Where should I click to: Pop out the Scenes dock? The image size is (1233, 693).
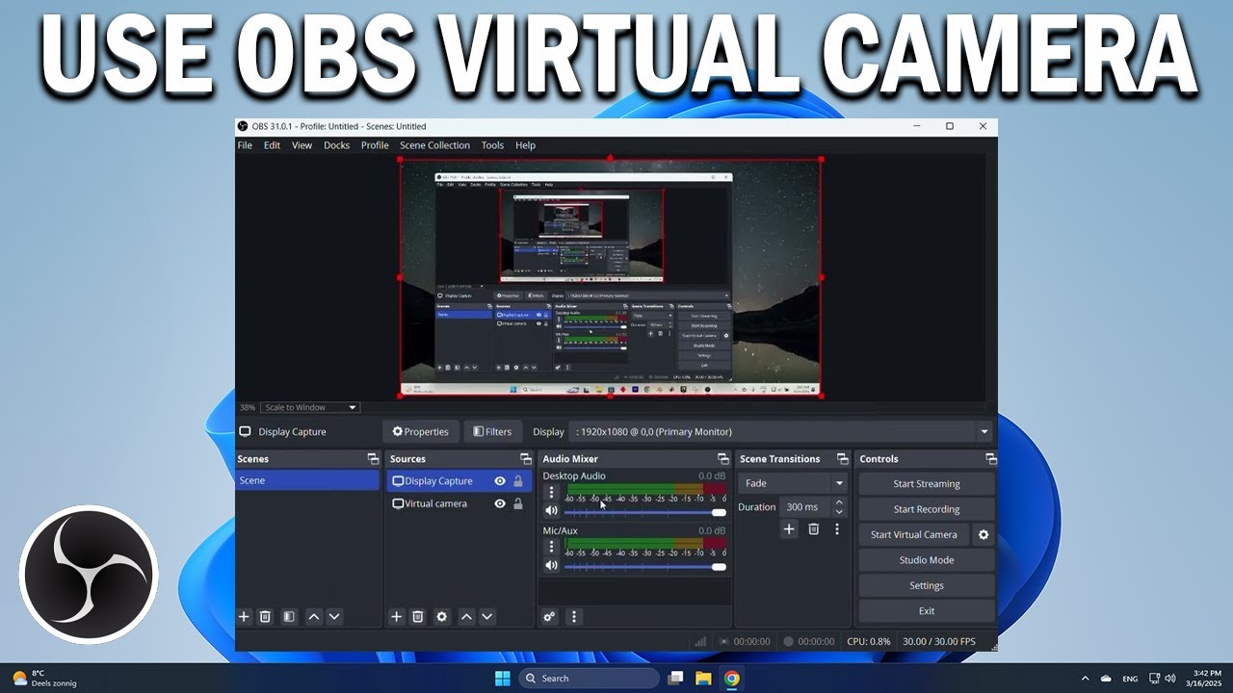click(x=373, y=459)
